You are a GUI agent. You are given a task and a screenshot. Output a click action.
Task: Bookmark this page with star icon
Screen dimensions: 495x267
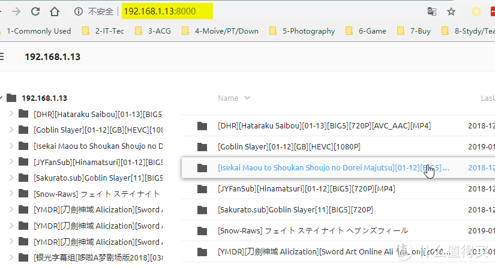[x=451, y=11]
